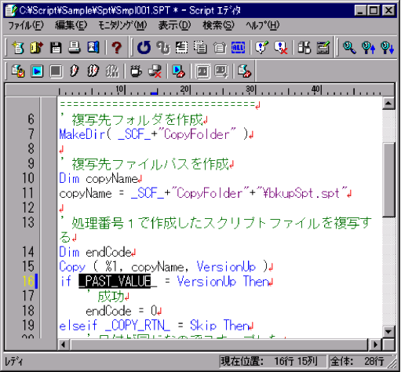Viewport: 401px width, 372px height.
Task: Click the vertical scrollbar up arrow
Action: coord(388,104)
